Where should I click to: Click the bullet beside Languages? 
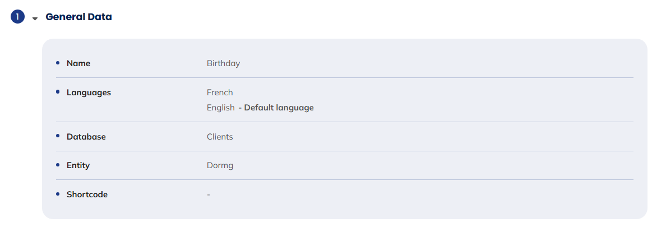tap(58, 92)
